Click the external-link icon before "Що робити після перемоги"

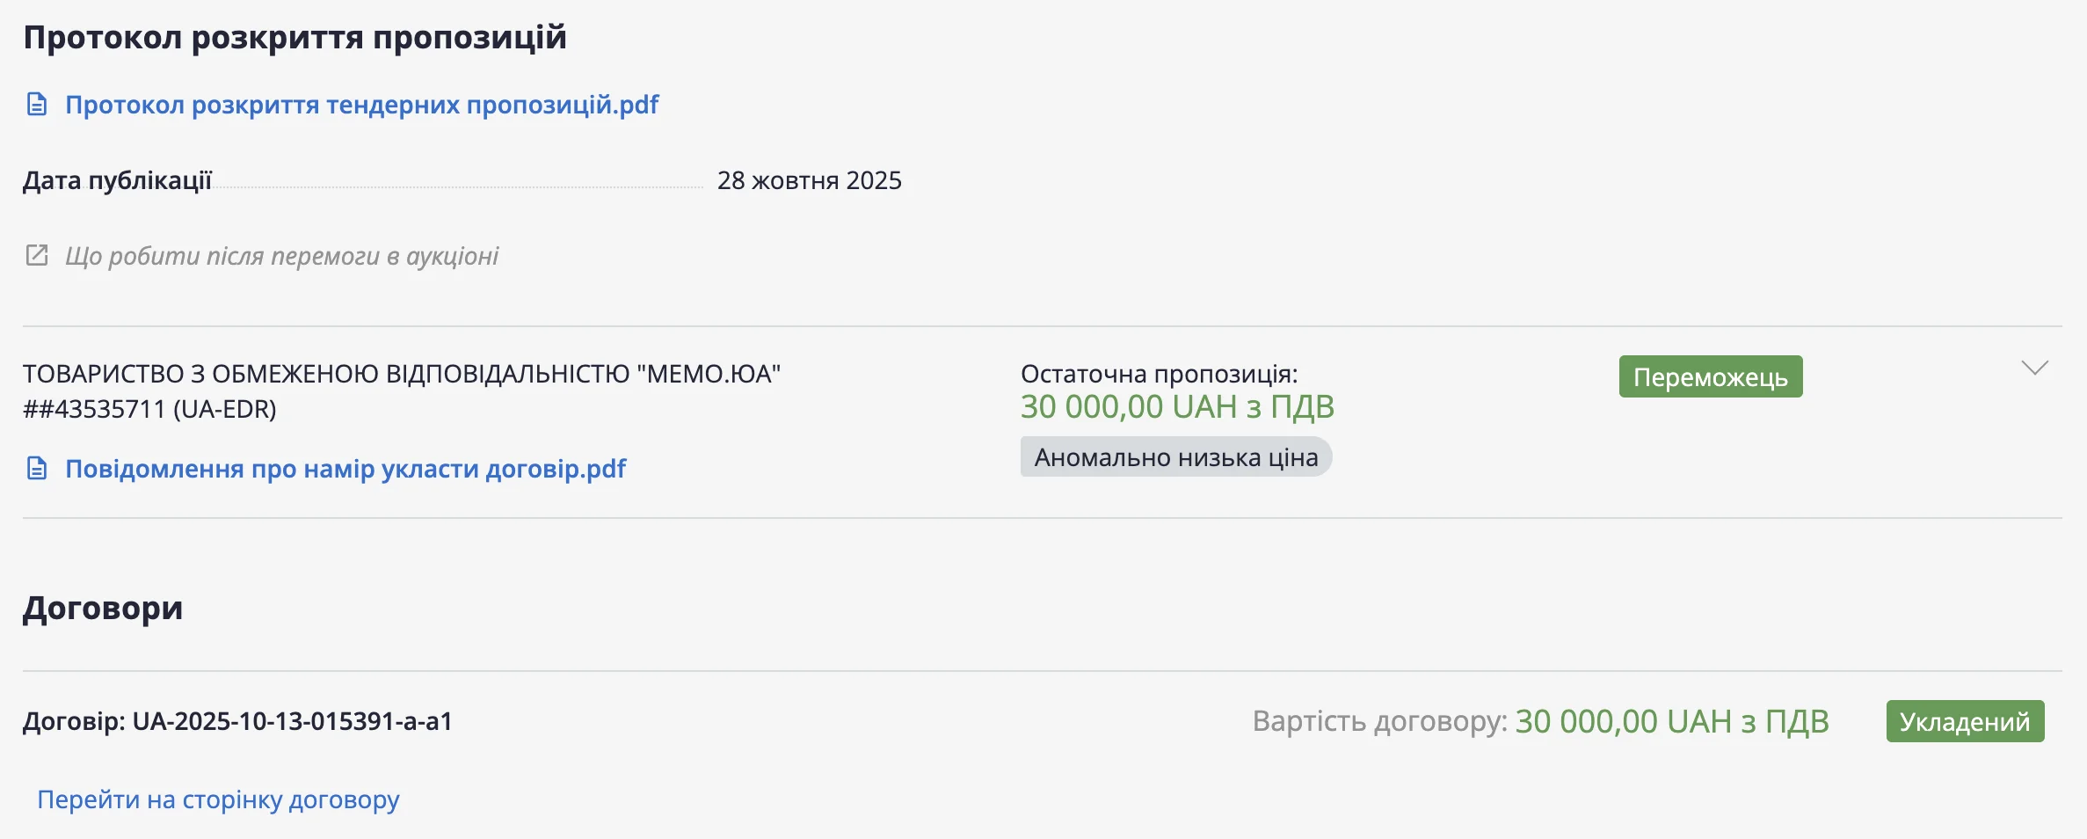click(x=37, y=256)
